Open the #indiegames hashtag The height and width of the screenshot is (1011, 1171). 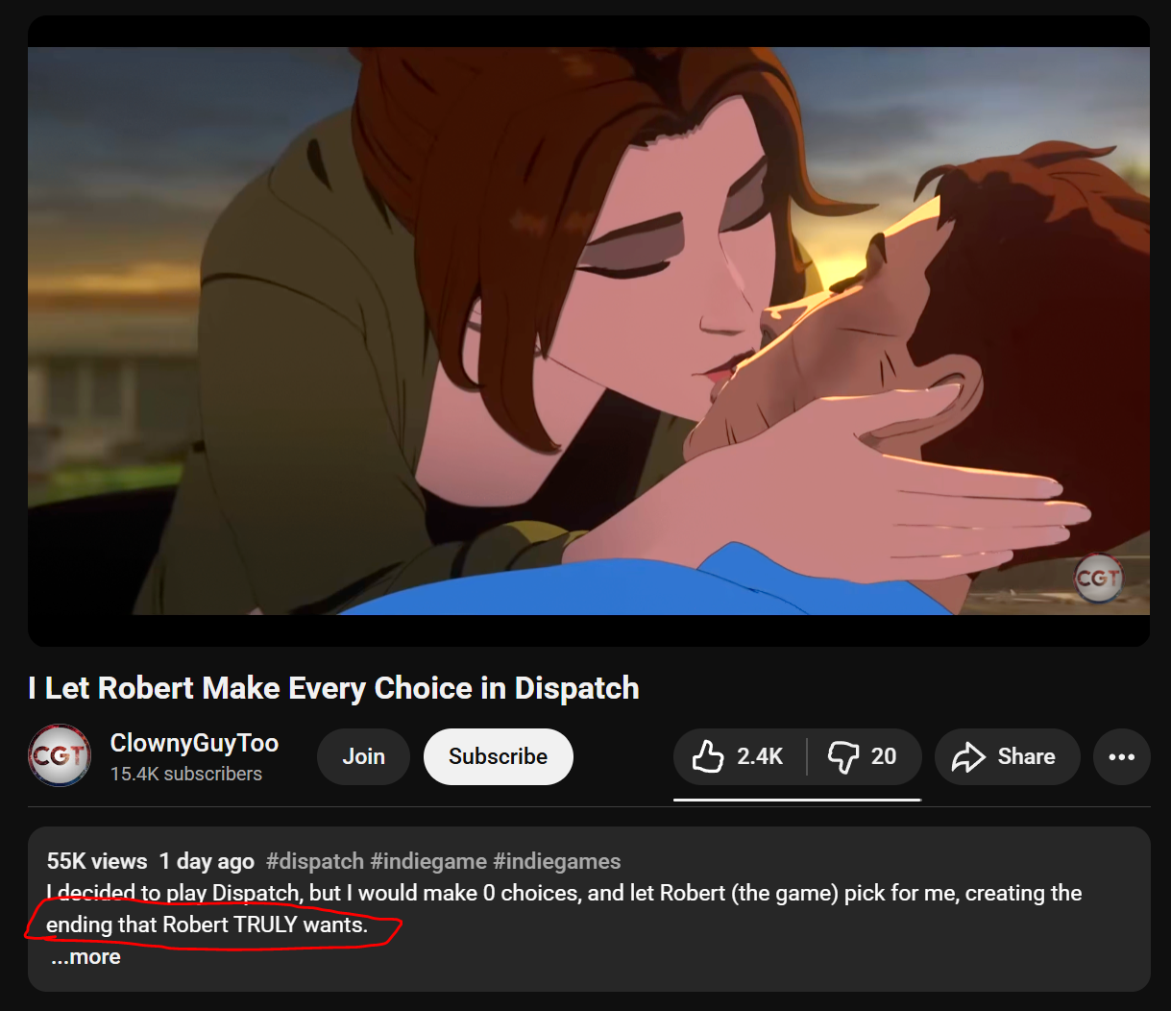pos(557,861)
